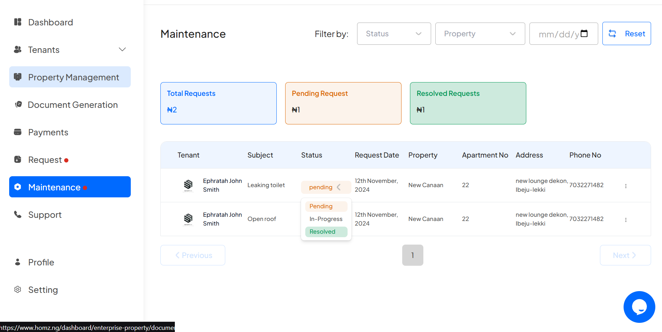This screenshot has height=332, width=662.
Task: Click the Maintenance hexagon icon
Action: click(x=18, y=187)
